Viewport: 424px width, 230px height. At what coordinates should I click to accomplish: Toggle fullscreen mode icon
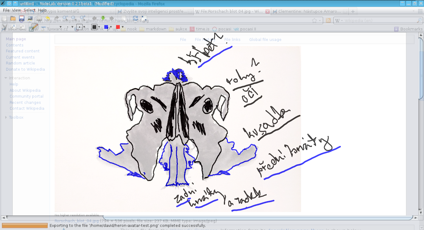(x=144, y=19)
